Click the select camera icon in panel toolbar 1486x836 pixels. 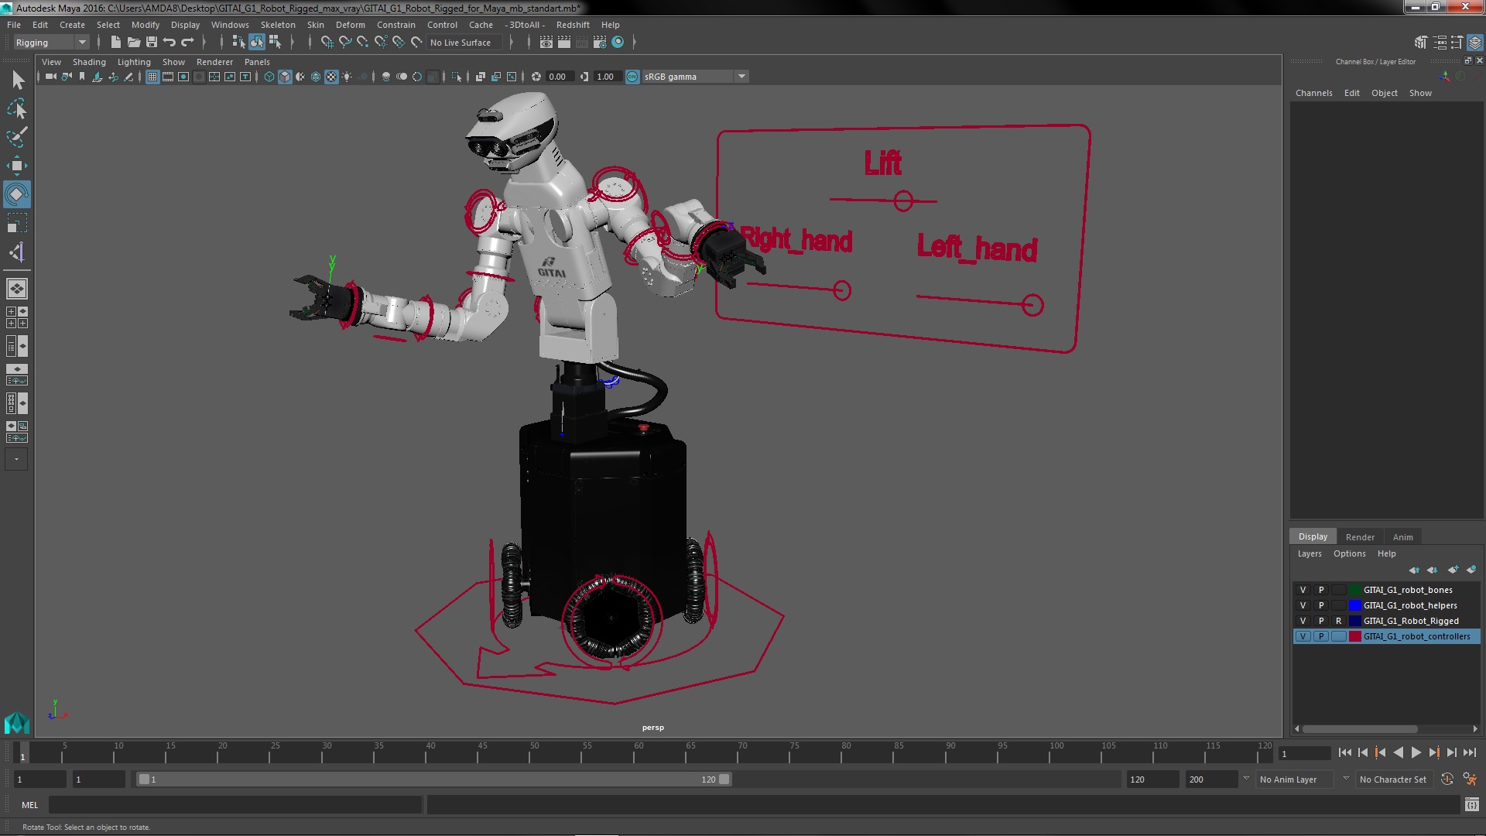point(51,77)
